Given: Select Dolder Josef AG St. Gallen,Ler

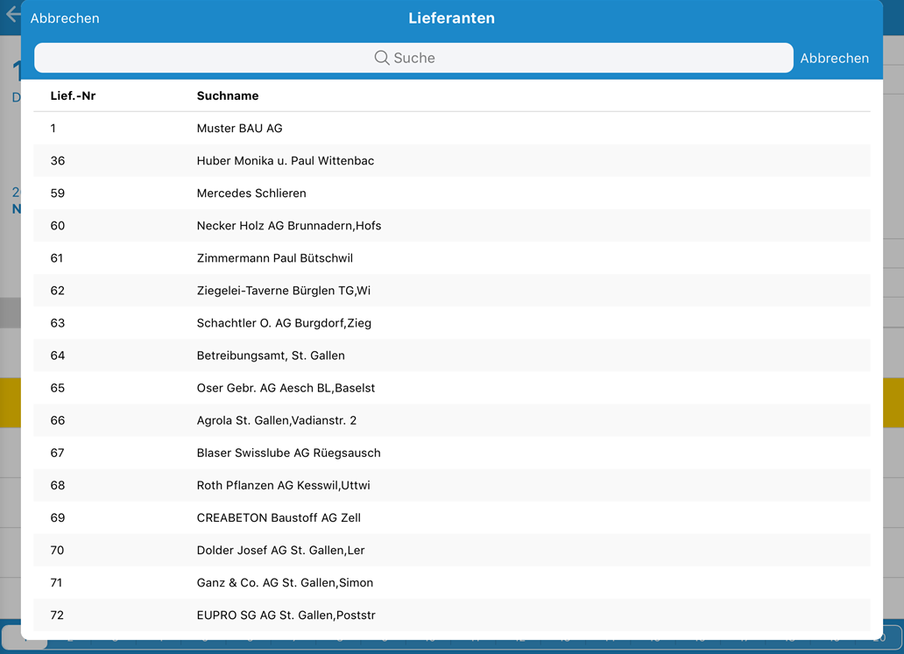Looking at the screenshot, I should click(x=451, y=551).
